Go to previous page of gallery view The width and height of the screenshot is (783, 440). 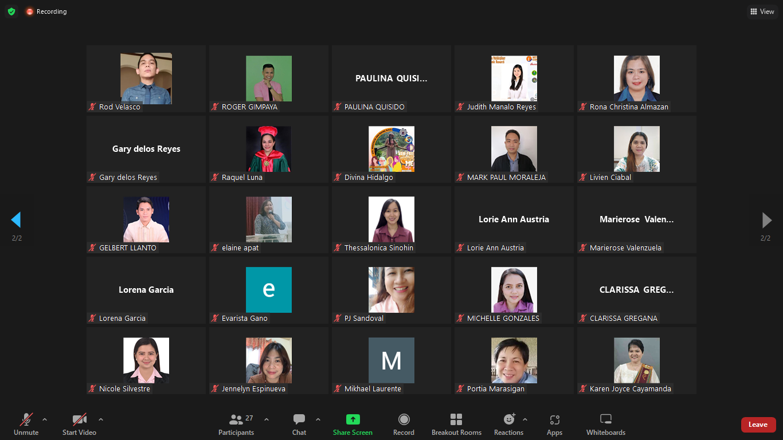(x=16, y=220)
